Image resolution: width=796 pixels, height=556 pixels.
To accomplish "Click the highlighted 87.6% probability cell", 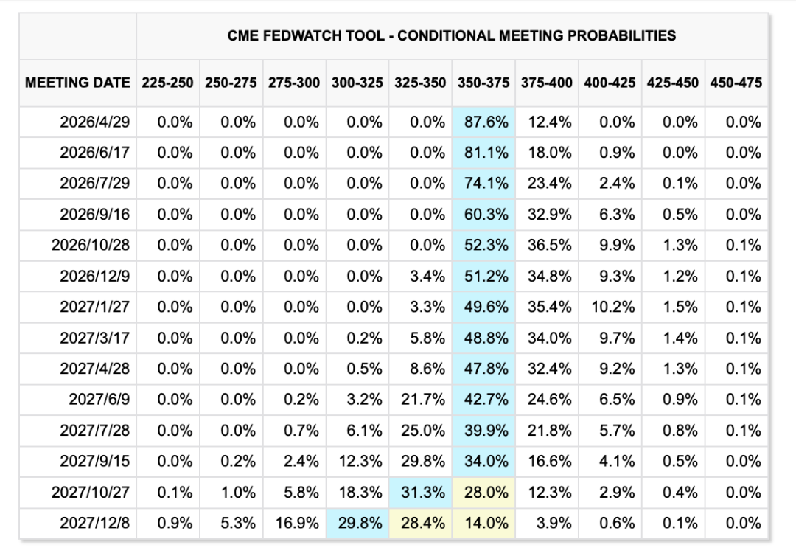I will [x=486, y=122].
